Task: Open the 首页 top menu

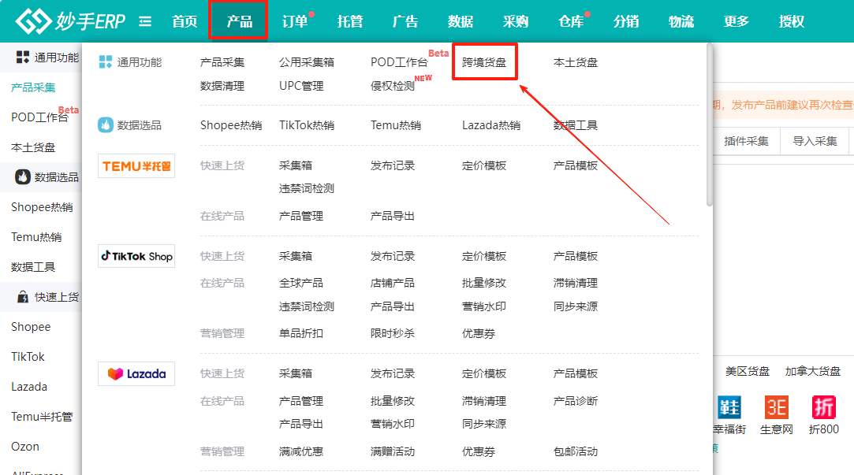Action: pyautogui.click(x=185, y=21)
